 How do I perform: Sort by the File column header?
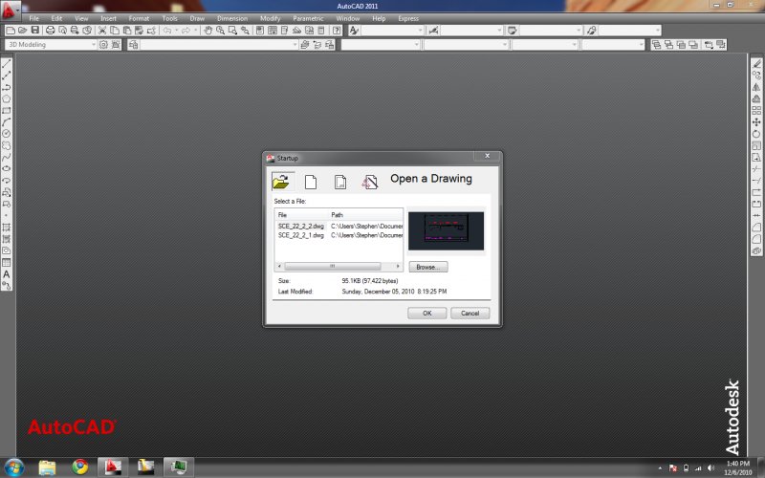tap(301, 214)
